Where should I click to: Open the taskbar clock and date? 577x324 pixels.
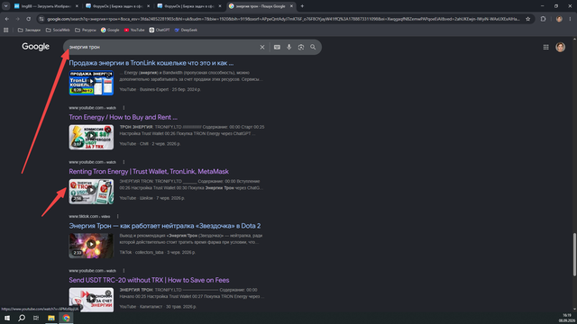(x=567, y=318)
